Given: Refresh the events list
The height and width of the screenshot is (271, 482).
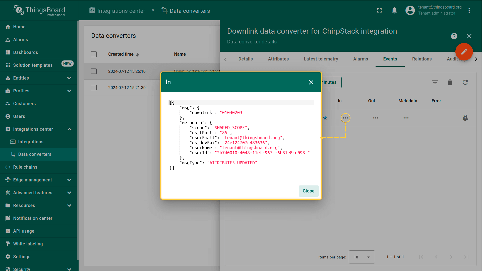Looking at the screenshot, I should pos(465,82).
